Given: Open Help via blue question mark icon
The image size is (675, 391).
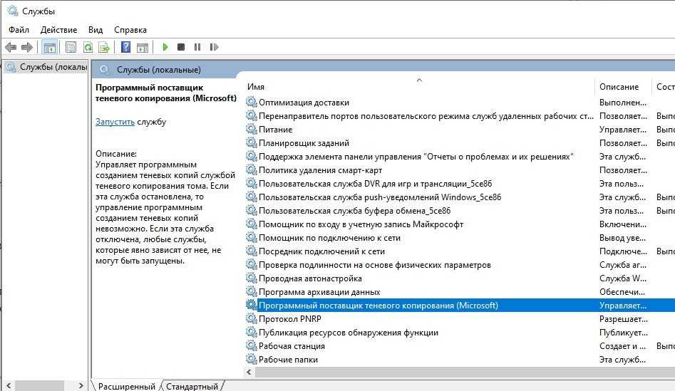Looking at the screenshot, I should pos(125,48).
